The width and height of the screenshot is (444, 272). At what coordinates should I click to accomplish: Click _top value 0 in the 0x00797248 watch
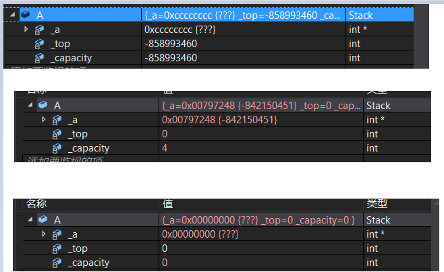tap(165, 133)
